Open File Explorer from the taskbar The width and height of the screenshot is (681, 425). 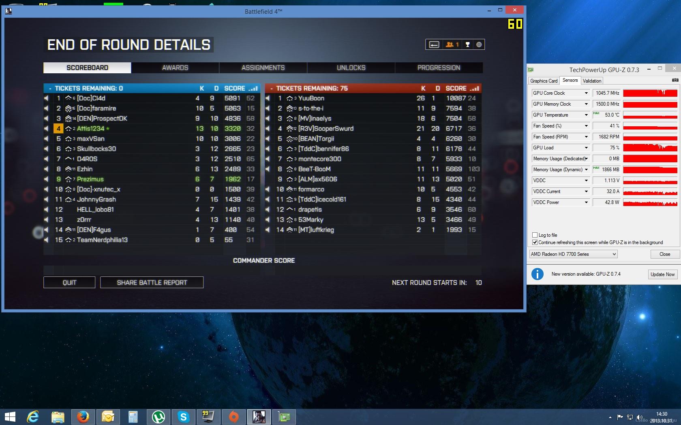coord(58,417)
